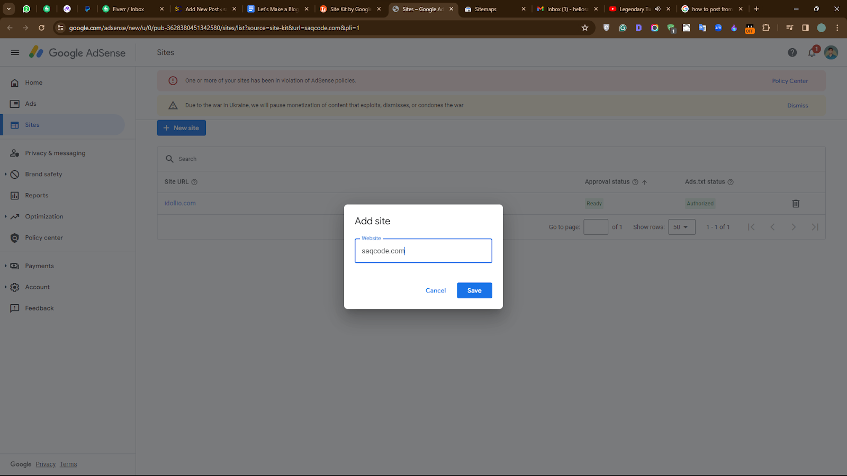The image size is (847, 476).
Task: Switch to the Add New Post tab
Action: point(205,9)
